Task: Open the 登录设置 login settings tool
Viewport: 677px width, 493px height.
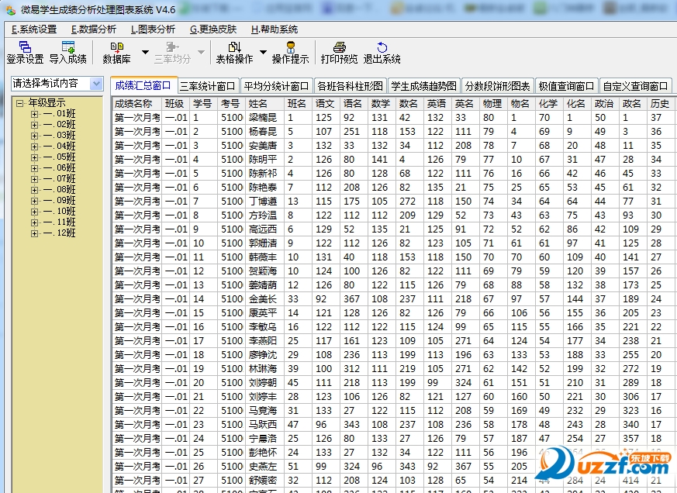Action: point(26,54)
